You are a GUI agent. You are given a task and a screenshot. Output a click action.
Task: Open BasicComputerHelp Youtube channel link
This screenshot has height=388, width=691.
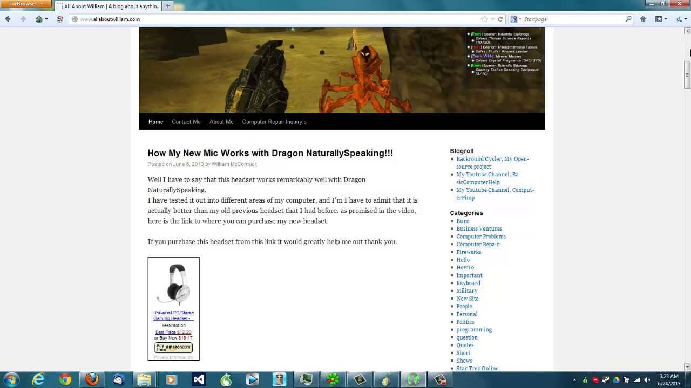click(489, 178)
